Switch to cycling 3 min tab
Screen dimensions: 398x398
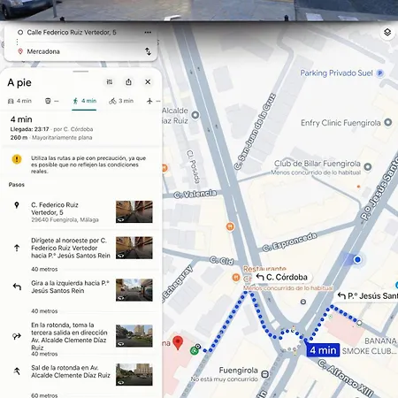click(121, 101)
